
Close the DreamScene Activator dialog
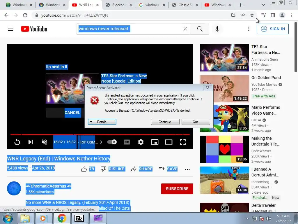pyautogui.click(x=207, y=88)
